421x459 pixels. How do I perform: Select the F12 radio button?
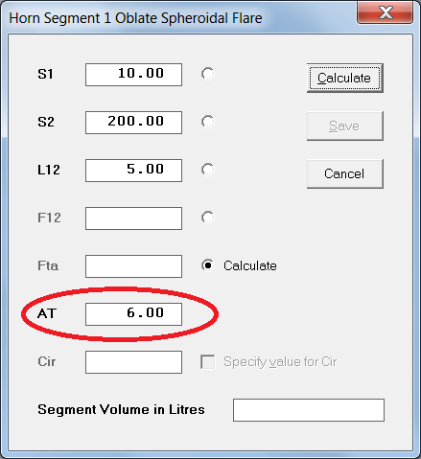tap(208, 218)
